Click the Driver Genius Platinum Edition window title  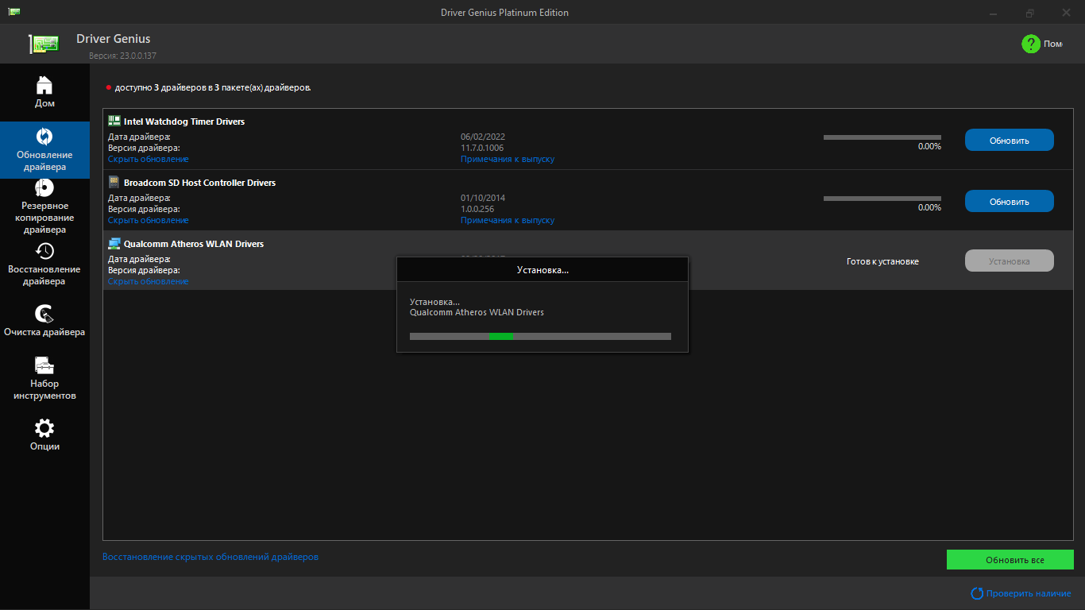pyautogui.click(x=504, y=13)
